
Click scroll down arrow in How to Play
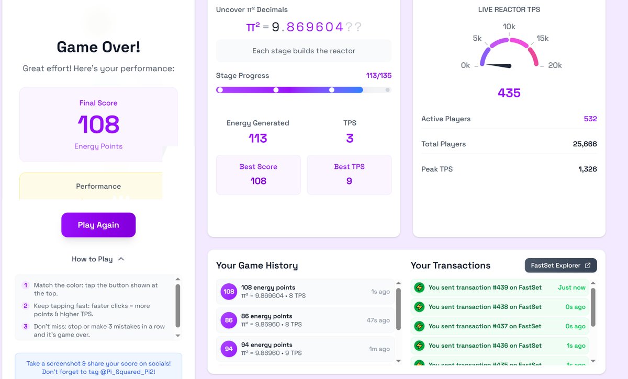click(x=177, y=336)
